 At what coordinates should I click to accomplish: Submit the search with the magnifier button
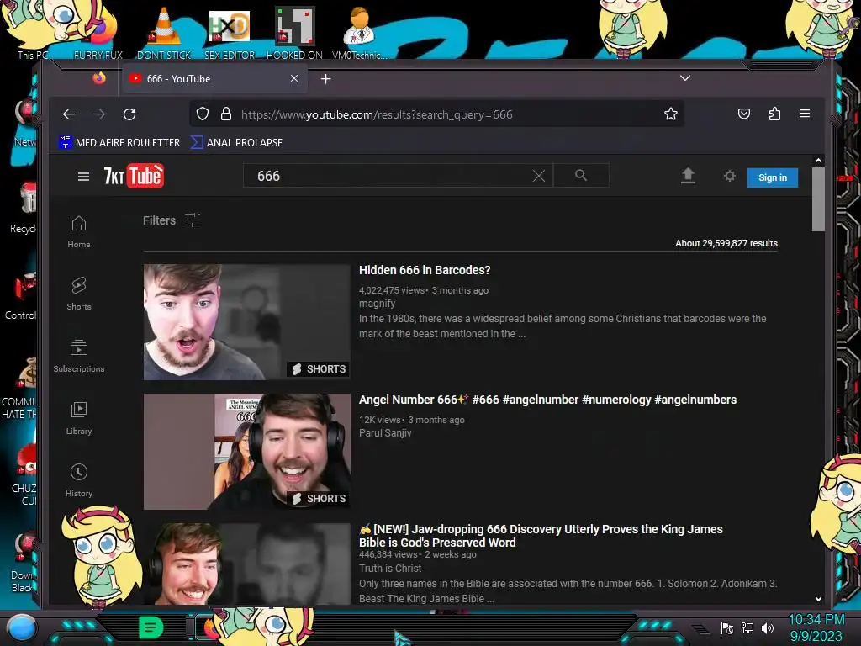point(581,175)
